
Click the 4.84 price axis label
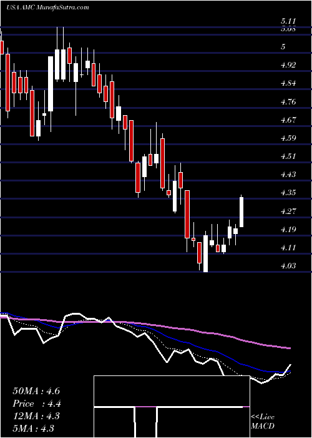[288, 83]
